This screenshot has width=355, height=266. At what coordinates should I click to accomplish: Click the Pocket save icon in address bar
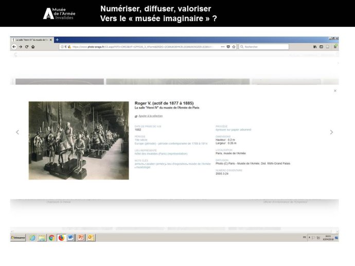click(x=228, y=47)
